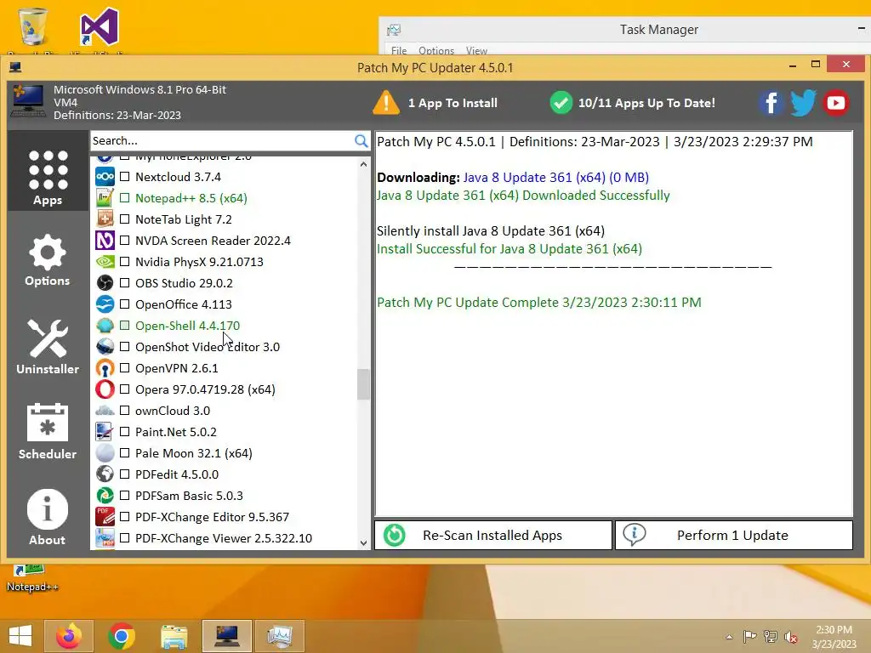Click the Nextcloud app icon
871x653 pixels.
point(105,177)
